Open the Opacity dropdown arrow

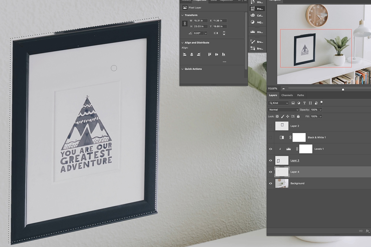point(321,110)
